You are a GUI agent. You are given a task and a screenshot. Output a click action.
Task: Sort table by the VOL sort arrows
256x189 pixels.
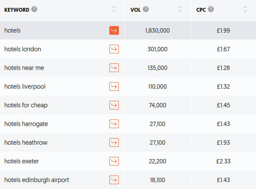[180, 9]
